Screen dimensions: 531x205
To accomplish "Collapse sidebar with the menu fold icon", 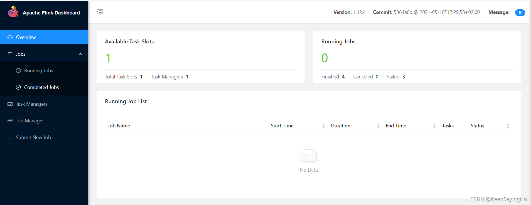I will (x=100, y=12).
